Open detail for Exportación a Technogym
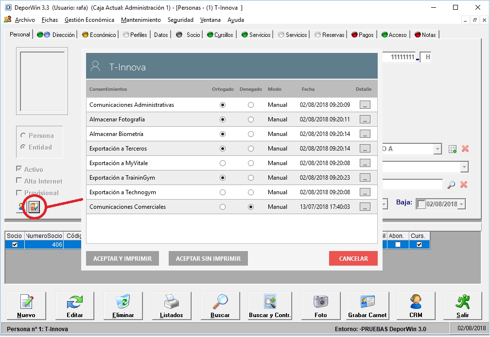490x337 pixels. (365, 192)
